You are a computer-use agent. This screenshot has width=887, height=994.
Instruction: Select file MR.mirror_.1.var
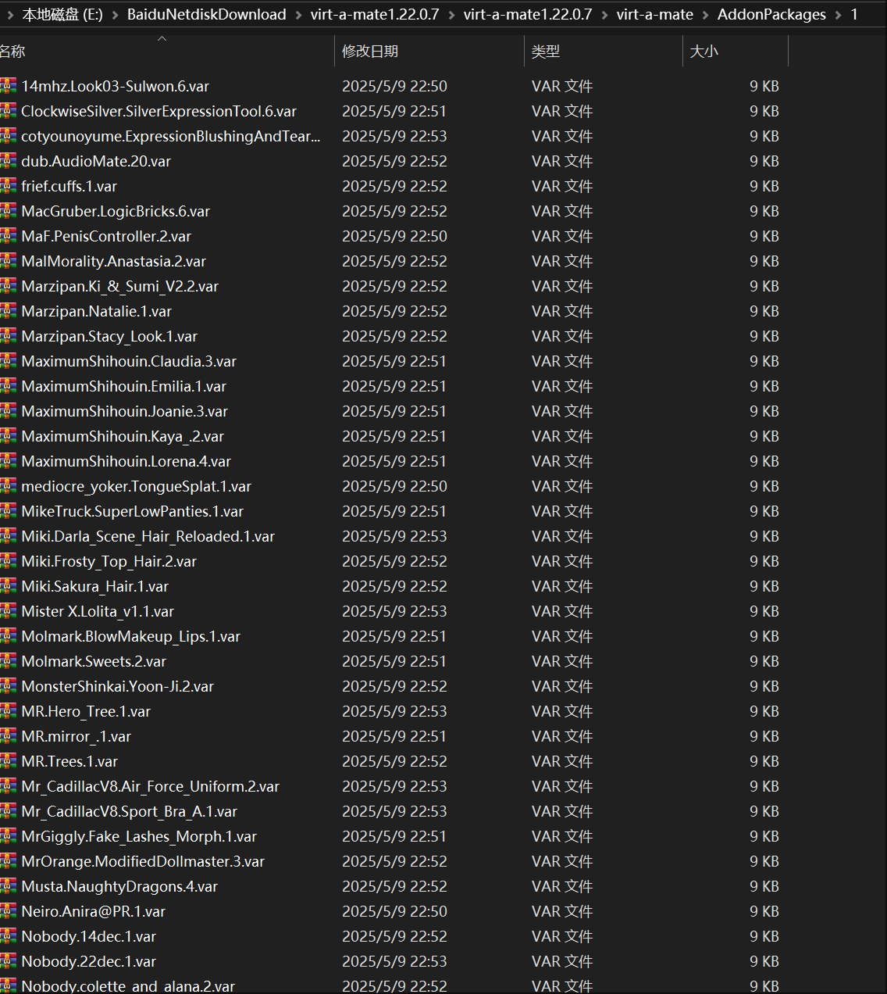(x=77, y=736)
